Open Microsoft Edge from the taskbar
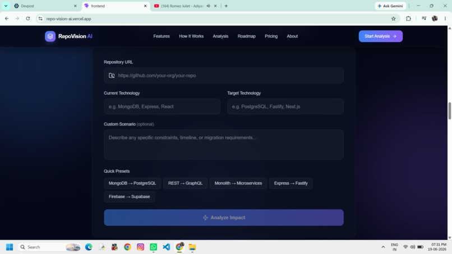The width and height of the screenshot is (452, 254). pyautogui.click(x=89, y=247)
